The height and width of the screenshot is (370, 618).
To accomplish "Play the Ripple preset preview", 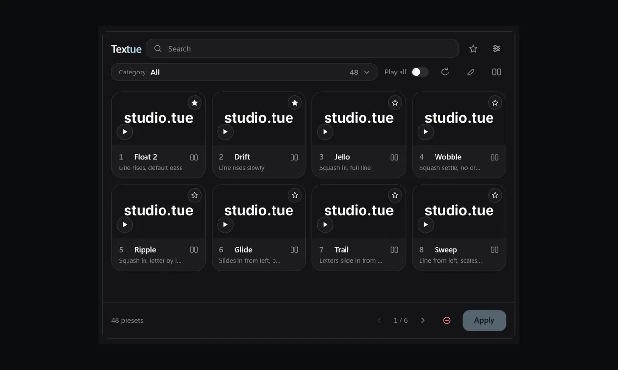I will point(125,224).
